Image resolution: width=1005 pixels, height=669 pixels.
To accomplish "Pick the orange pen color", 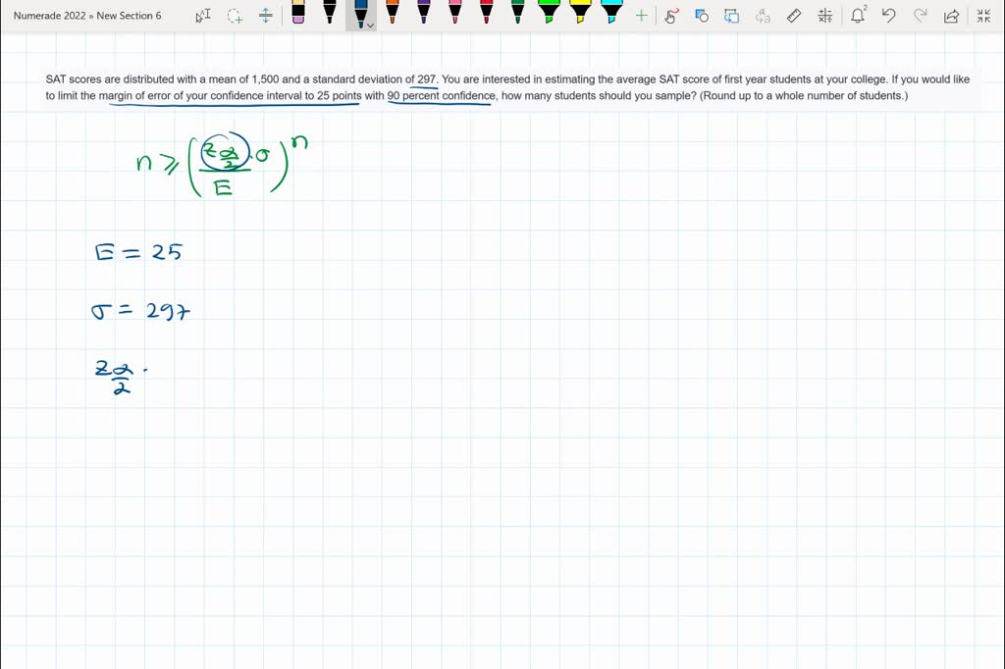I will [x=393, y=16].
